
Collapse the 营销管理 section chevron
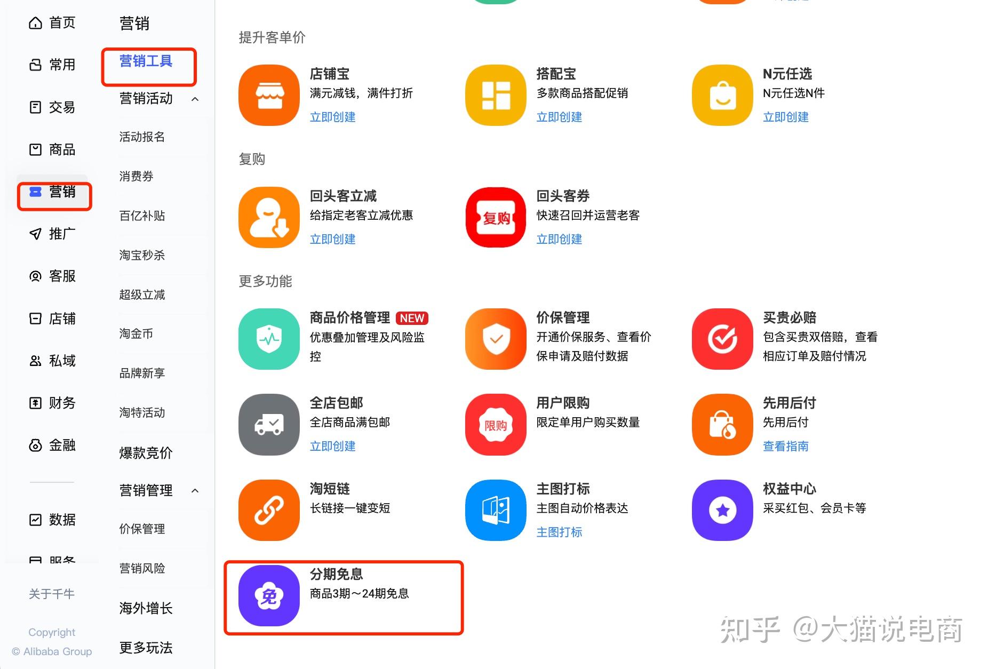coord(195,490)
